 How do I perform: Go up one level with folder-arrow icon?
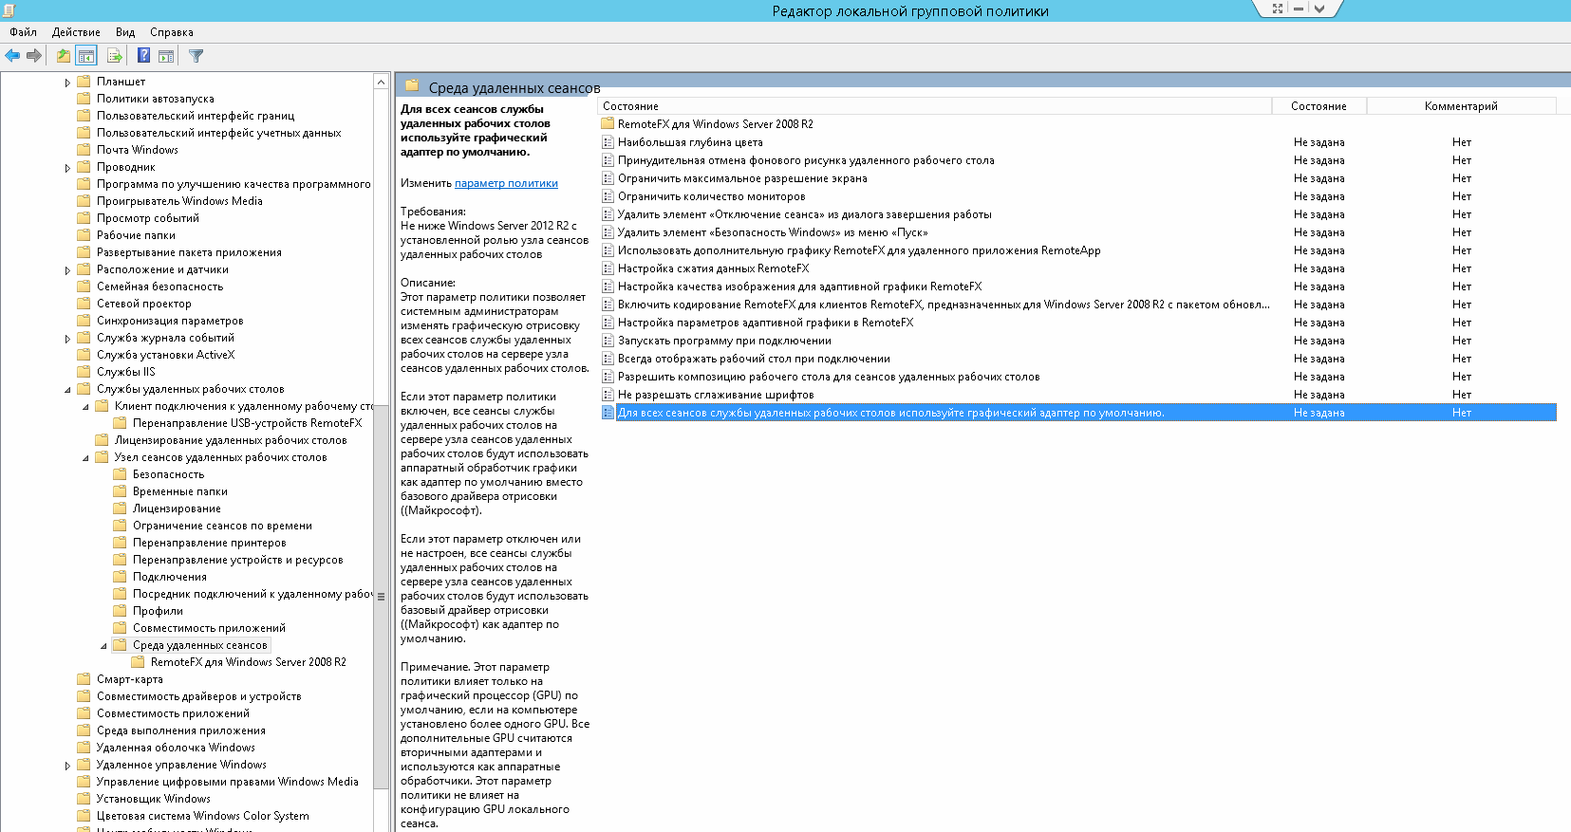[x=63, y=56]
